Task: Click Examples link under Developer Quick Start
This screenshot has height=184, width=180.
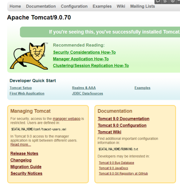Action: (143, 88)
